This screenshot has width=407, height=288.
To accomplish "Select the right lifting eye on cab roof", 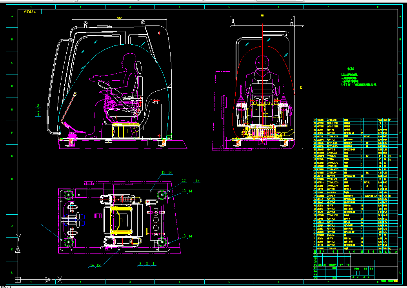I will click(143, 23).
